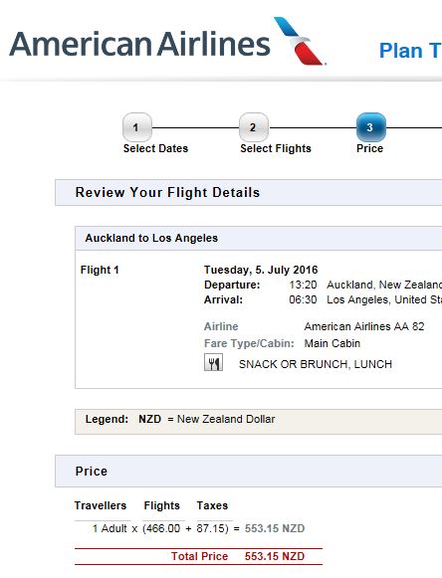Click the Price step label

tap(369, 148)
